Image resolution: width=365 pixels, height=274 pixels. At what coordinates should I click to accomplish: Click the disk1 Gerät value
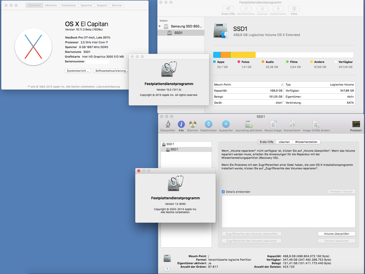tap(279, 103)
